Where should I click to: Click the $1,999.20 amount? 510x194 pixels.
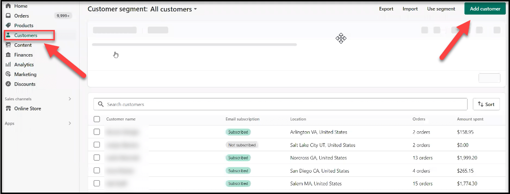[467, 158]
